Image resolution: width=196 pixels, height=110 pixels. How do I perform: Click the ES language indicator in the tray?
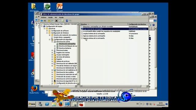(138, 104)
